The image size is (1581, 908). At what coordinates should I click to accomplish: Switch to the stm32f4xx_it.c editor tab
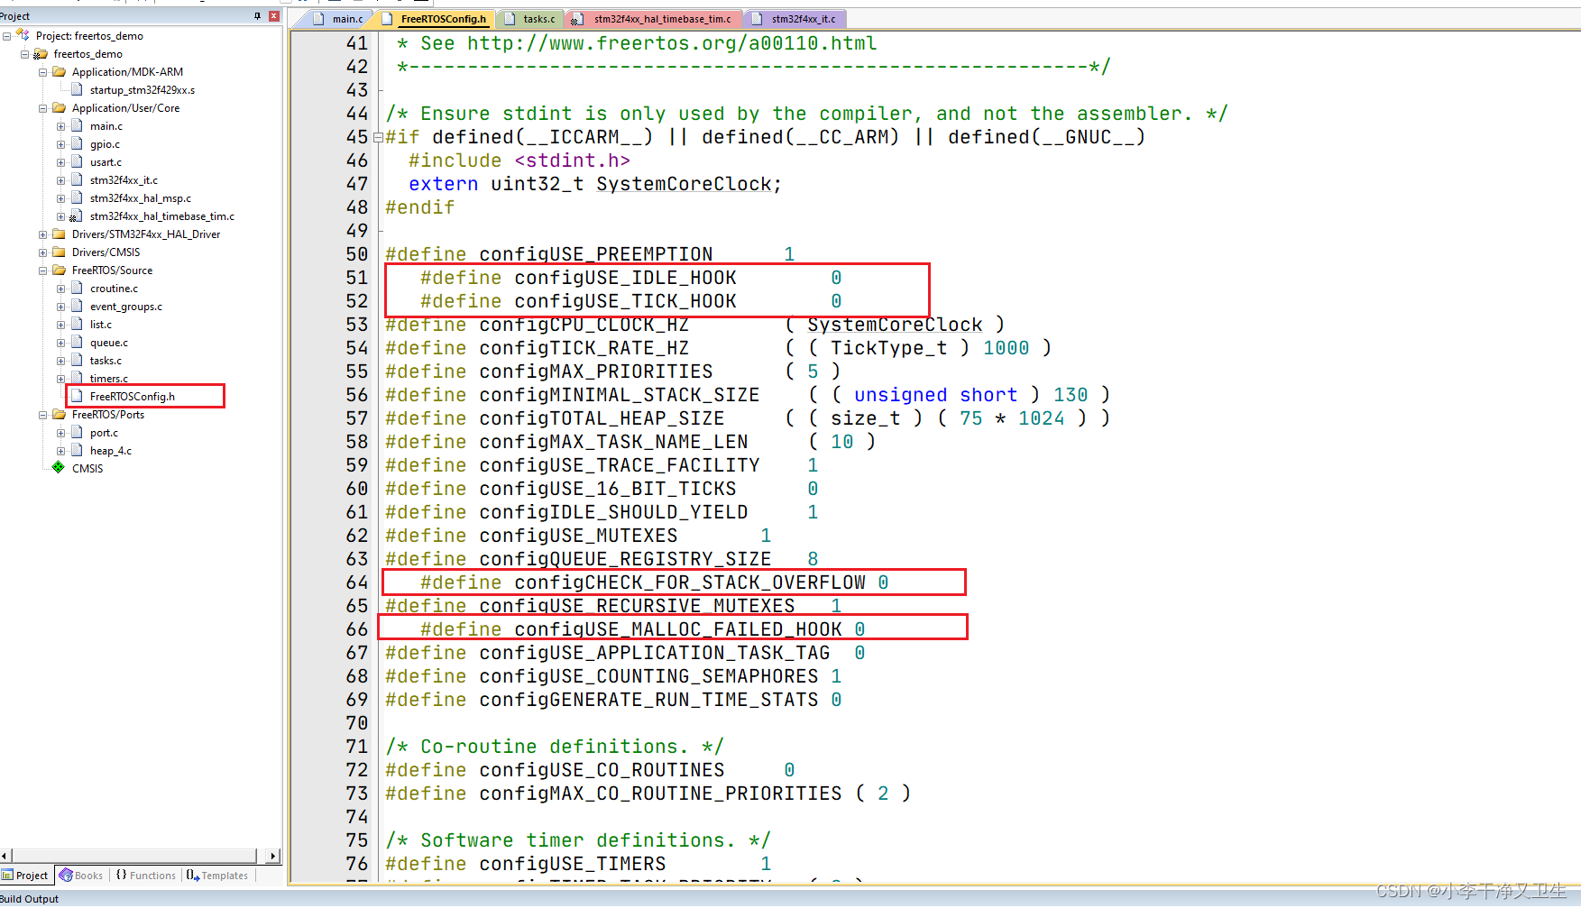coord(796,19)
